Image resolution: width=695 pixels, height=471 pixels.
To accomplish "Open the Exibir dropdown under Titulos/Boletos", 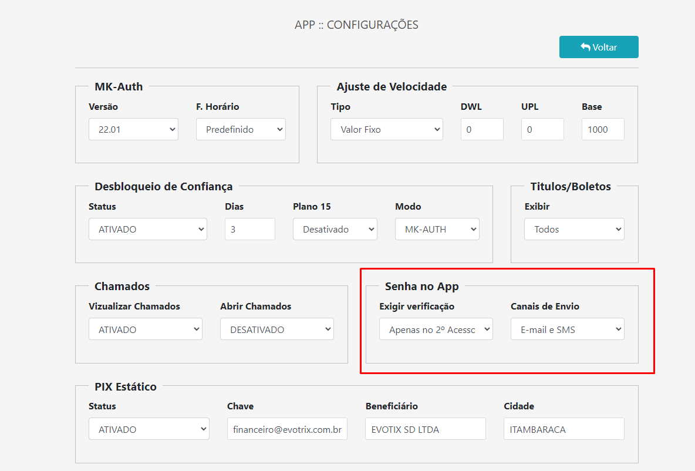I will pos(573,229).
